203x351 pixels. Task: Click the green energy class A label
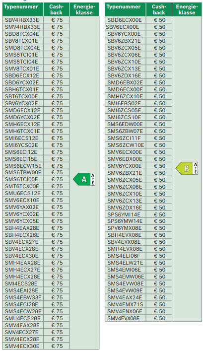[84, 179]
